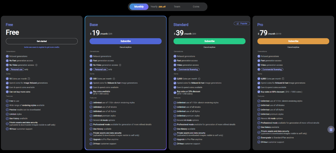Click 'Use history available' in the Free plan
This screenshot has width=336, height=153.
click(x=18, y=118)
